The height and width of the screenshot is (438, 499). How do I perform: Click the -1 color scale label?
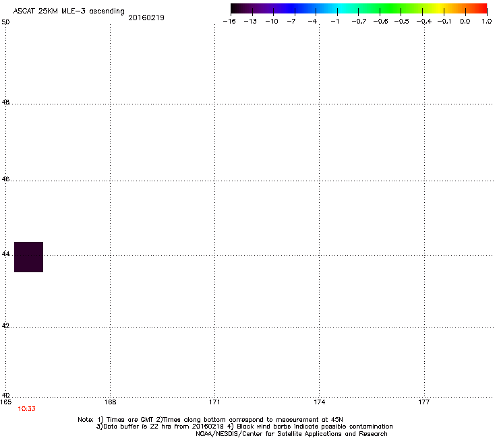(334, 22)
